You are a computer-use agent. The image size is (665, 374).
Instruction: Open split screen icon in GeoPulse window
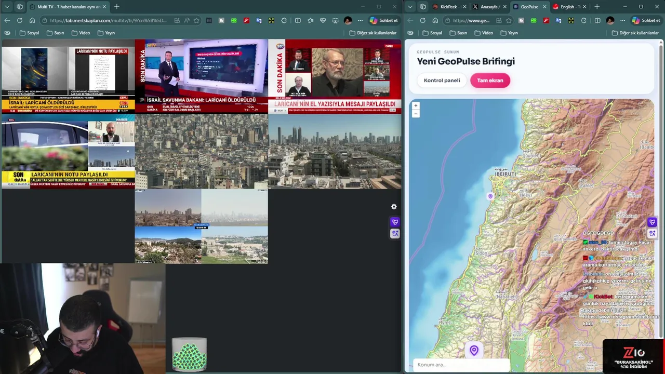click(x=597, y=20)
